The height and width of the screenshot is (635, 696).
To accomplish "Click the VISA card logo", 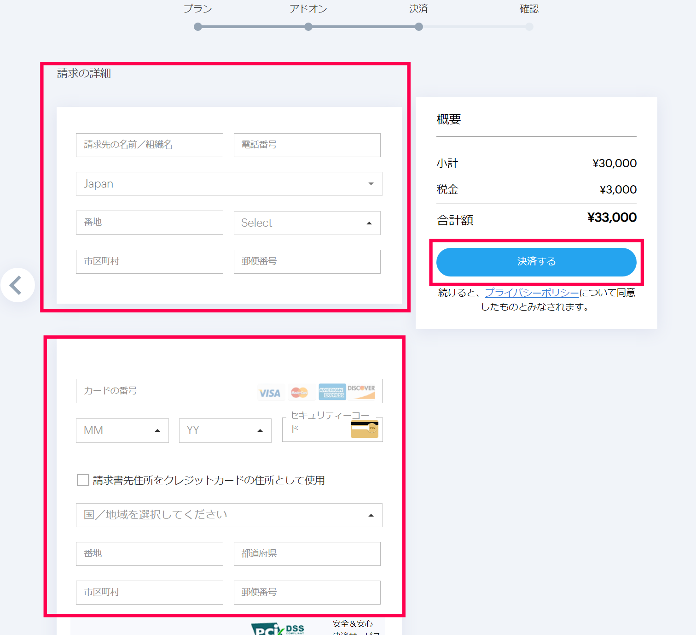I will click(269, 393).
